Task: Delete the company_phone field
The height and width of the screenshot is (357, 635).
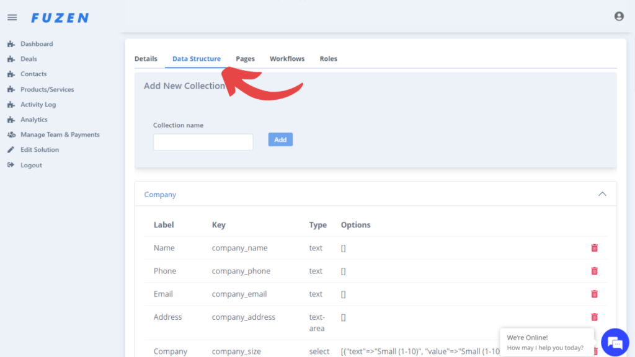Action: 594,271
